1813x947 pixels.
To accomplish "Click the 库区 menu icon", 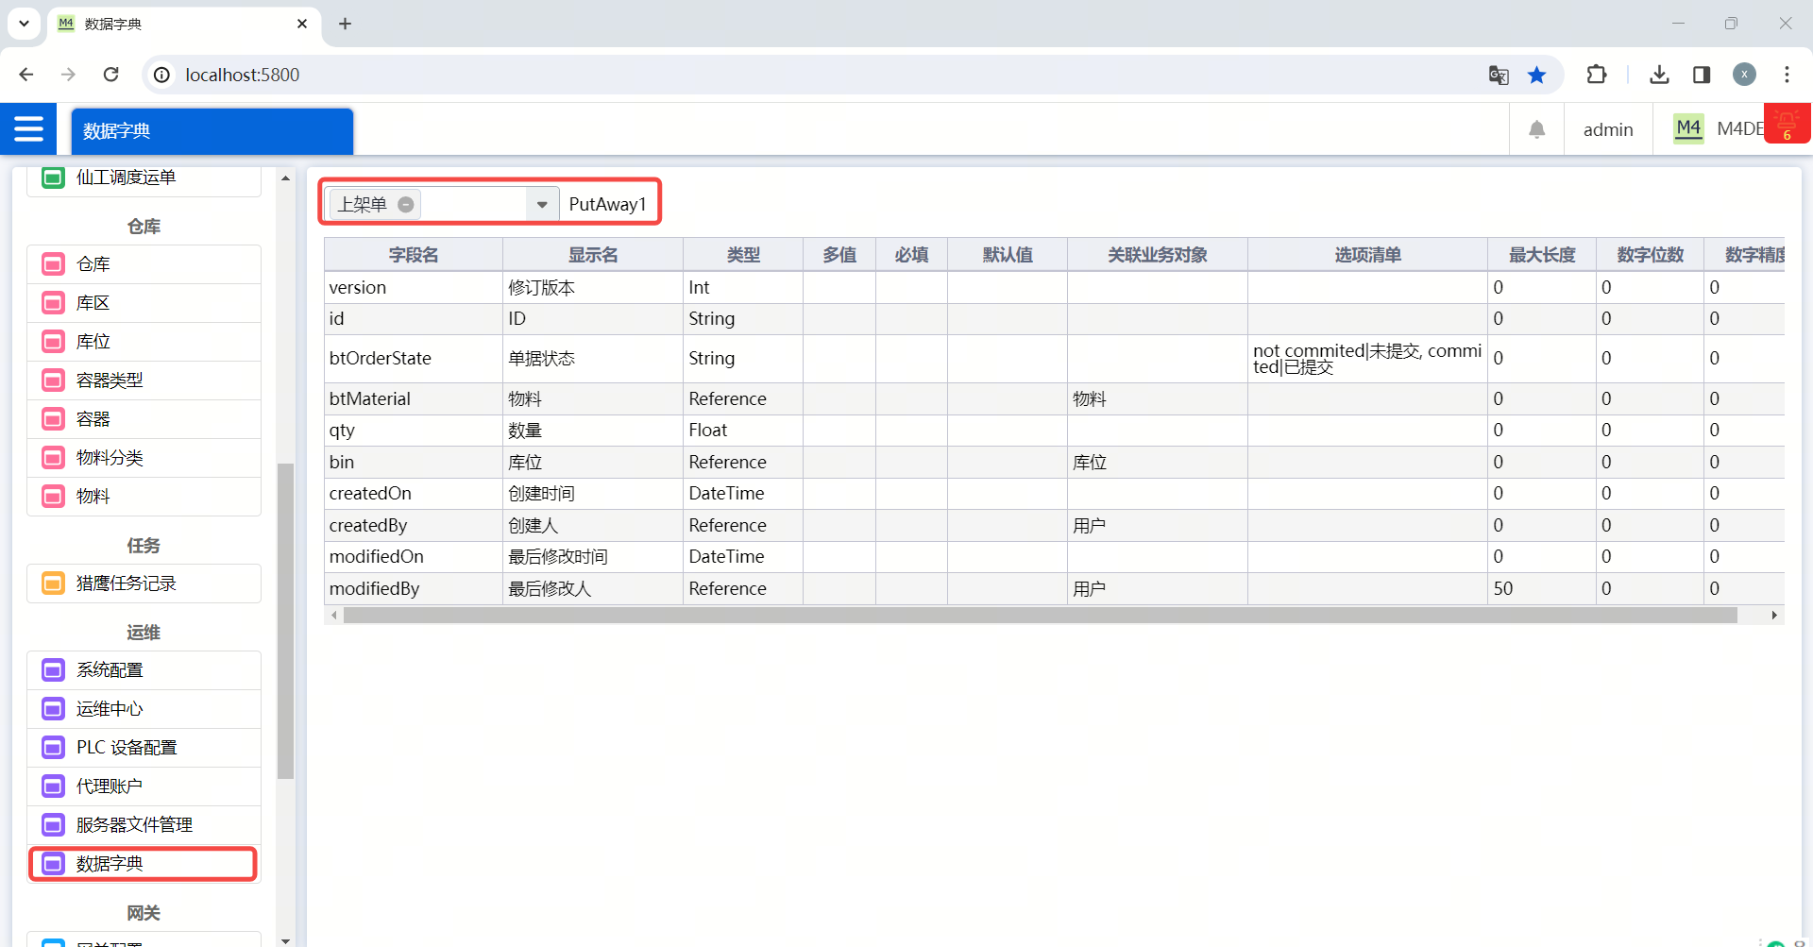I will tap(54, 303).
